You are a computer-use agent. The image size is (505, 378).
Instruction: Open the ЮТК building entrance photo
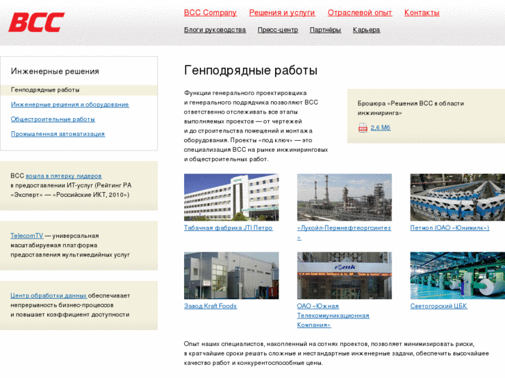coord(345,275)
